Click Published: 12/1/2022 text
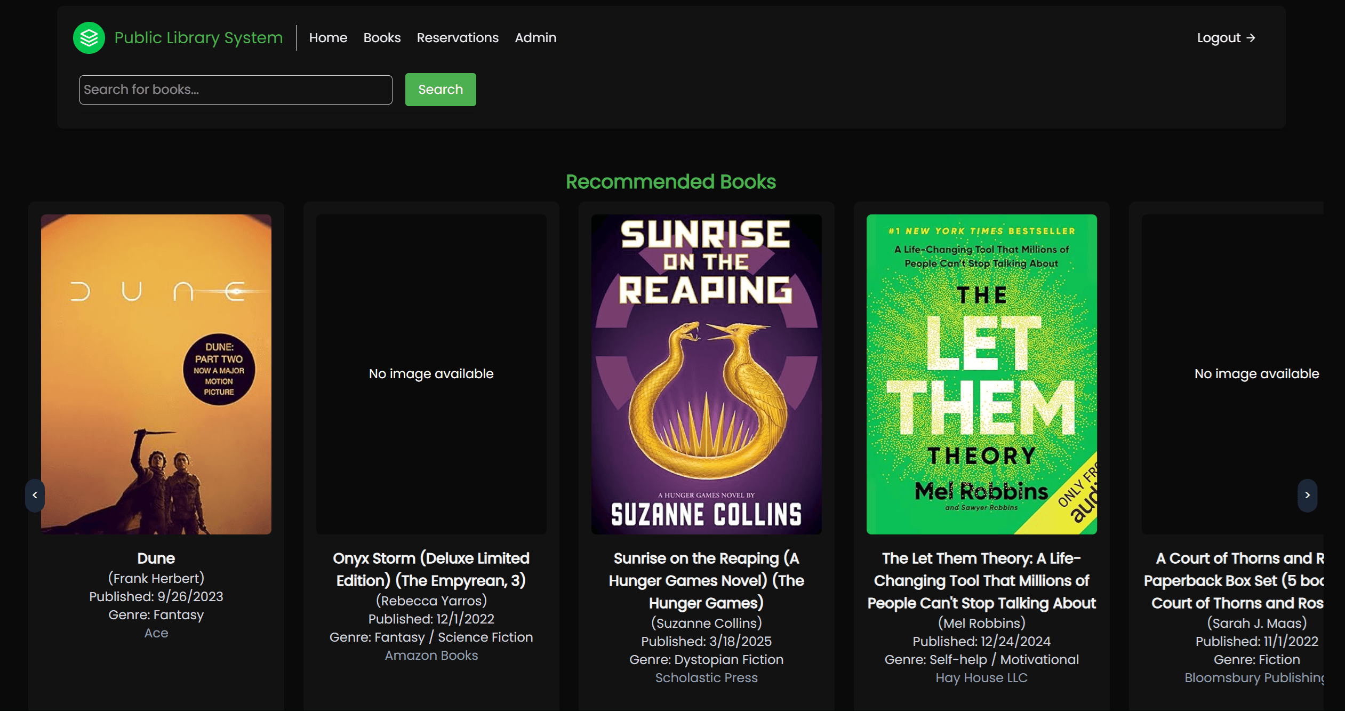The image size is (1345, 711). [431, 619]
